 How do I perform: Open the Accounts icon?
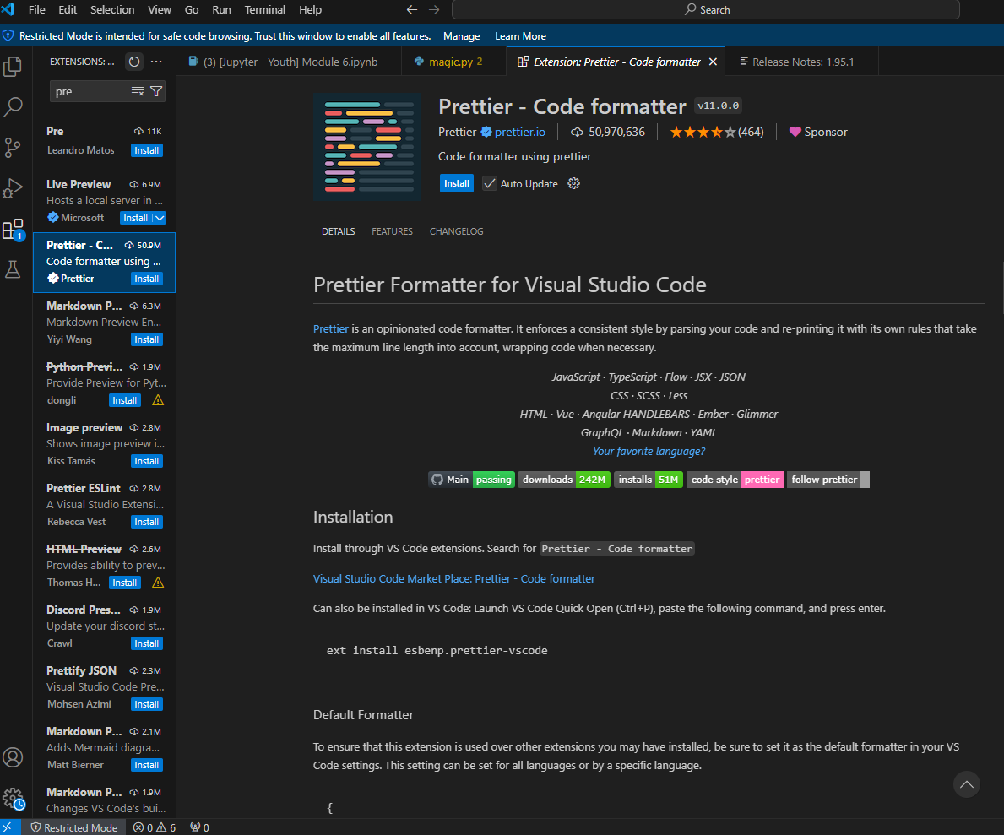(x=13, y=757)
